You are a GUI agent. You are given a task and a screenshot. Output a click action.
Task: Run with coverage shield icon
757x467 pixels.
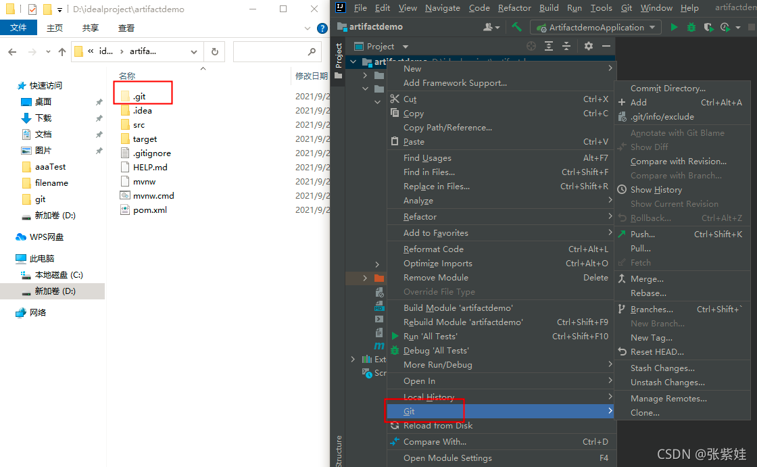point(708,27)
